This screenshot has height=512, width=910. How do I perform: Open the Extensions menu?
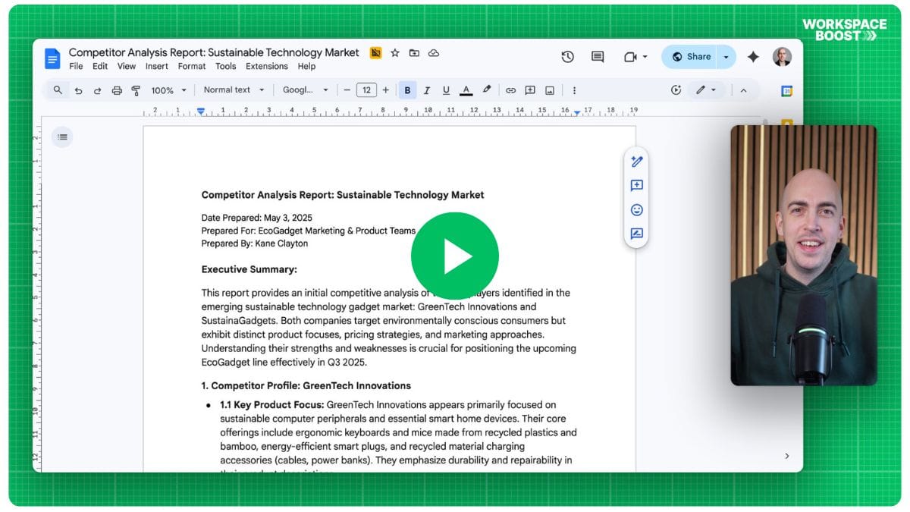click(267, 67)
